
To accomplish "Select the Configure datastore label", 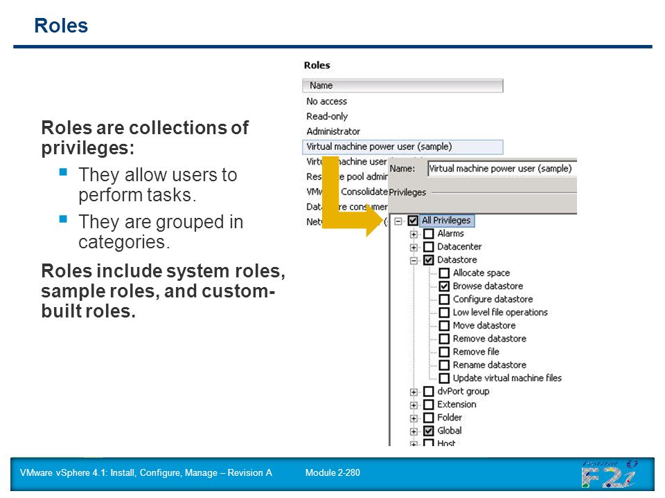I will [493, 299].
